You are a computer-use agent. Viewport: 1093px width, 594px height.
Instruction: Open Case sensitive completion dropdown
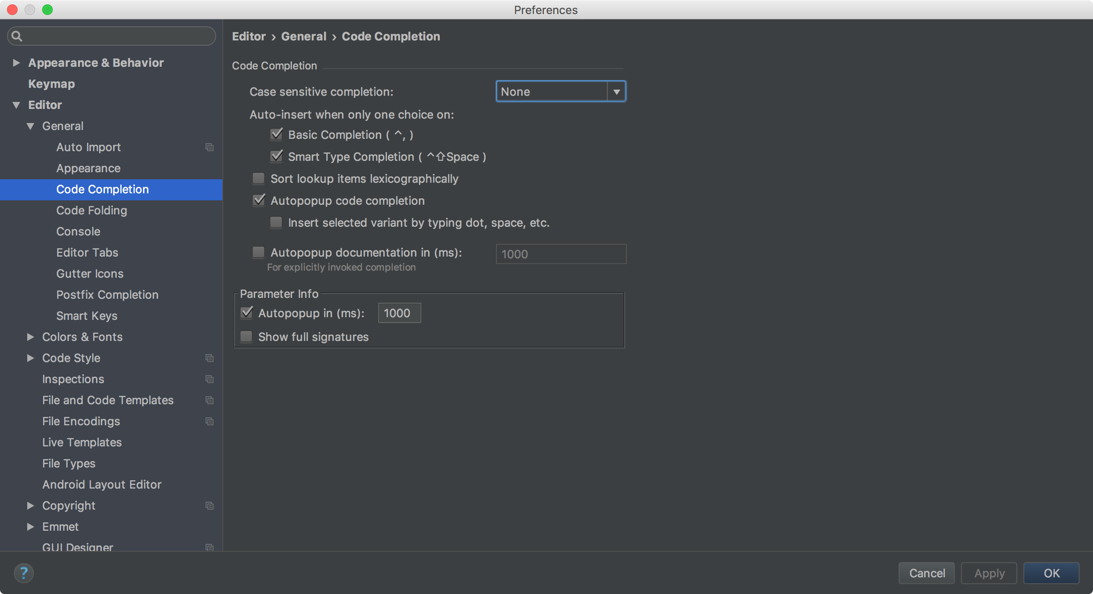561,91
